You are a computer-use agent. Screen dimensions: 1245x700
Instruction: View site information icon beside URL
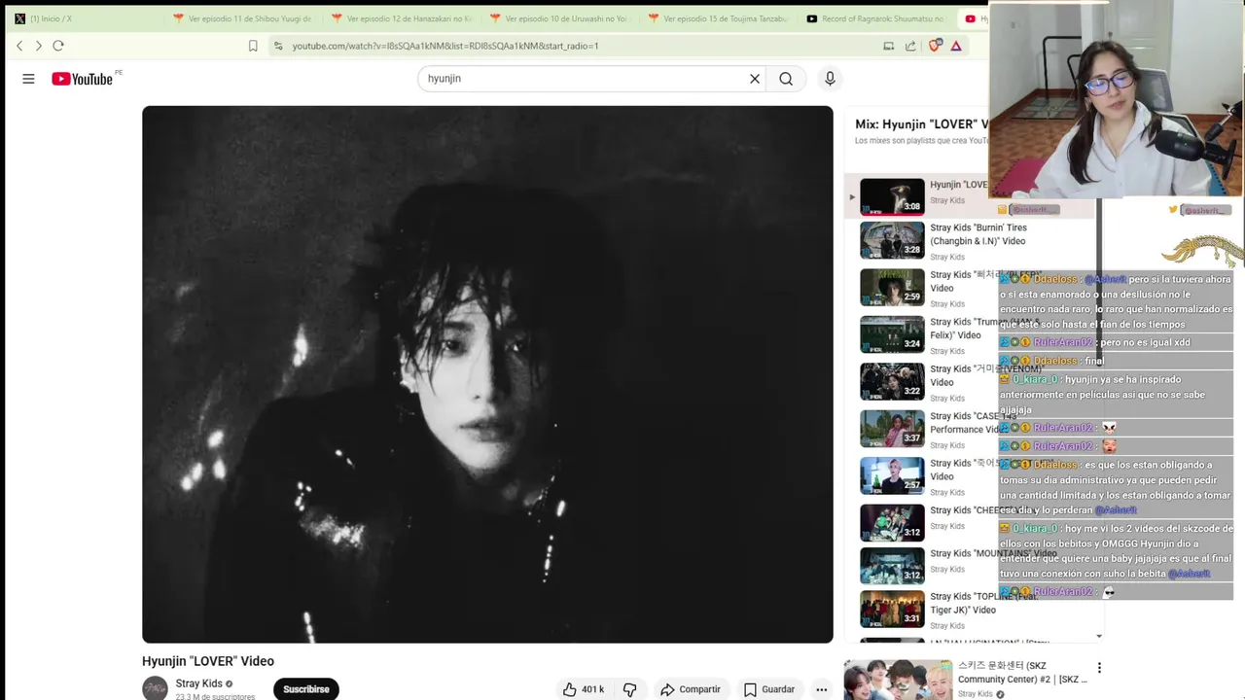tap(278, 46)
